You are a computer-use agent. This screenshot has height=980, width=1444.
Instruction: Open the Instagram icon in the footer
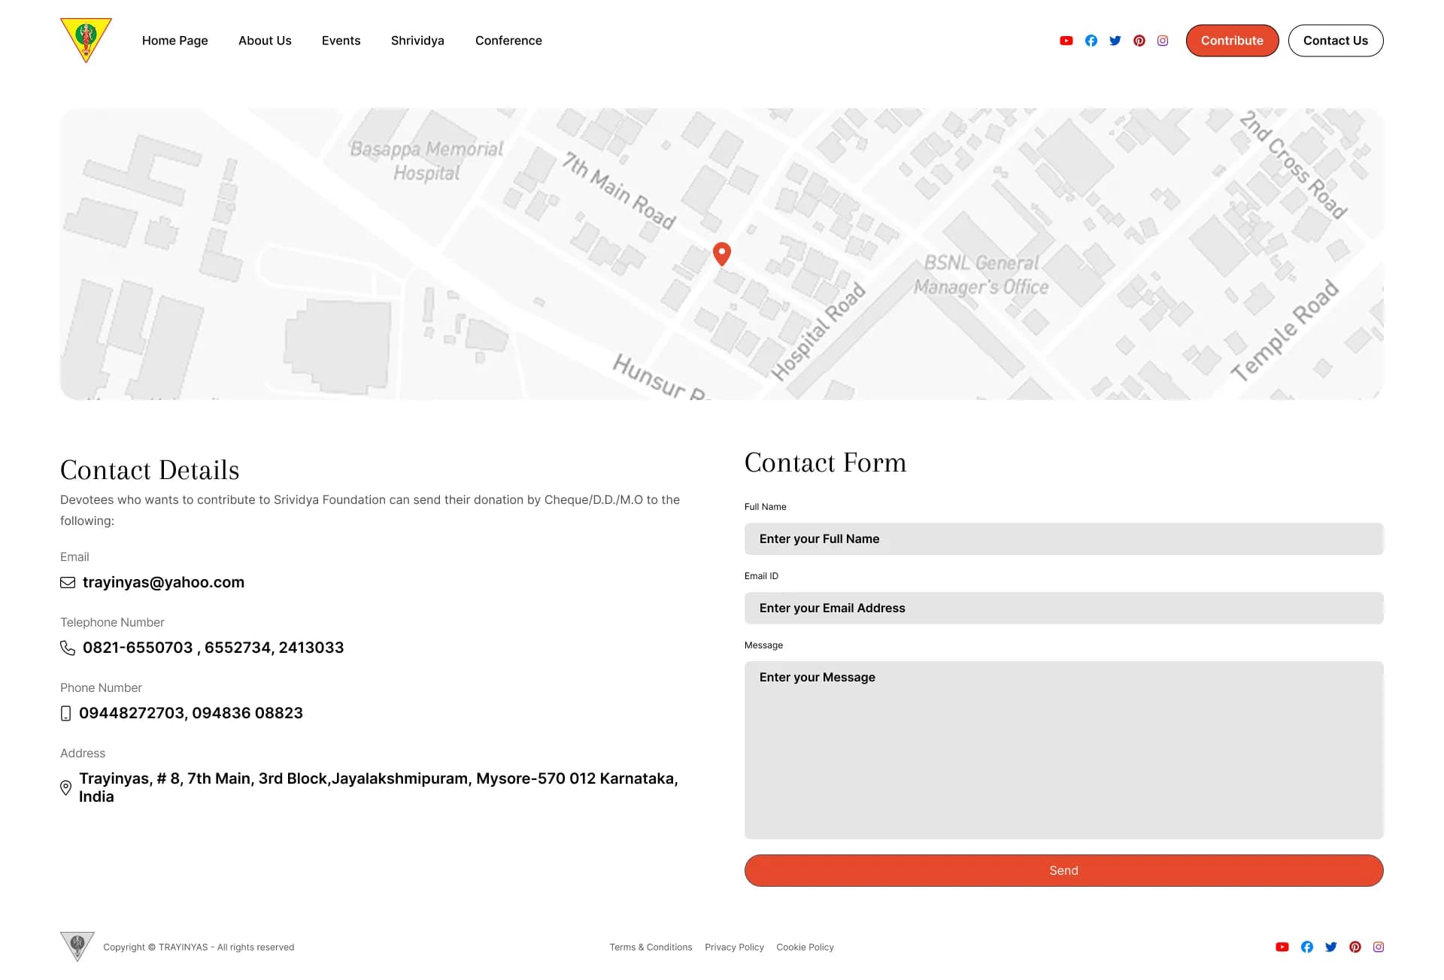[x=1379, y=947]
